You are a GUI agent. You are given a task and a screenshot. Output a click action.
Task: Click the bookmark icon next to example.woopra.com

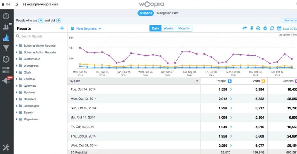tap(24, 4)
